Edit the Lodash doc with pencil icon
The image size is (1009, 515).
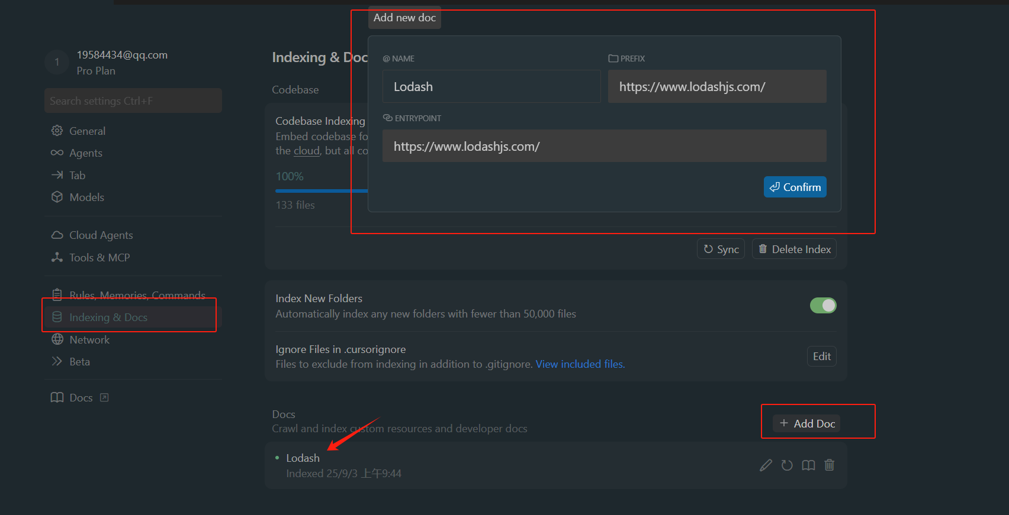(x=766, y=465)
